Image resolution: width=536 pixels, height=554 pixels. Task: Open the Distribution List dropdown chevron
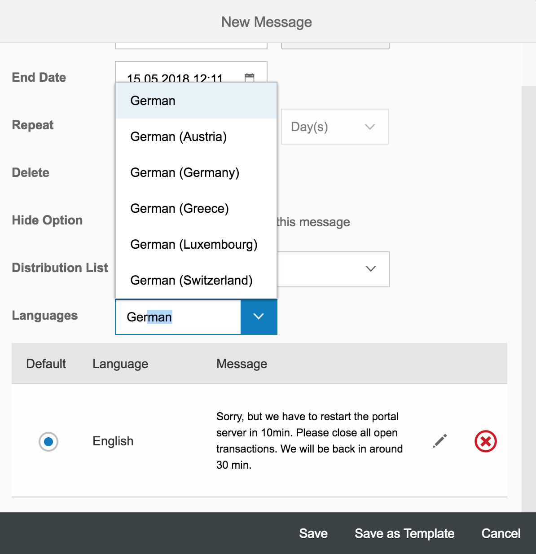tap(371, 268)
